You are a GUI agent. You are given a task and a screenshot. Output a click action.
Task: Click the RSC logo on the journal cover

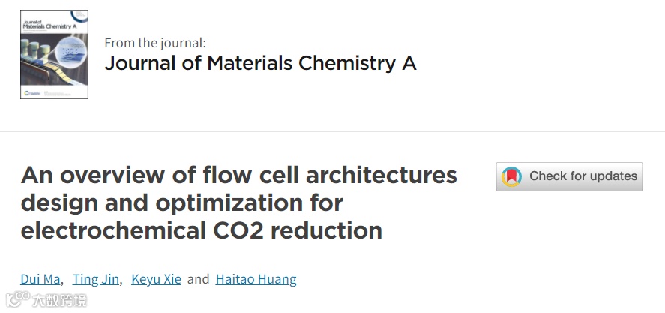28,93
